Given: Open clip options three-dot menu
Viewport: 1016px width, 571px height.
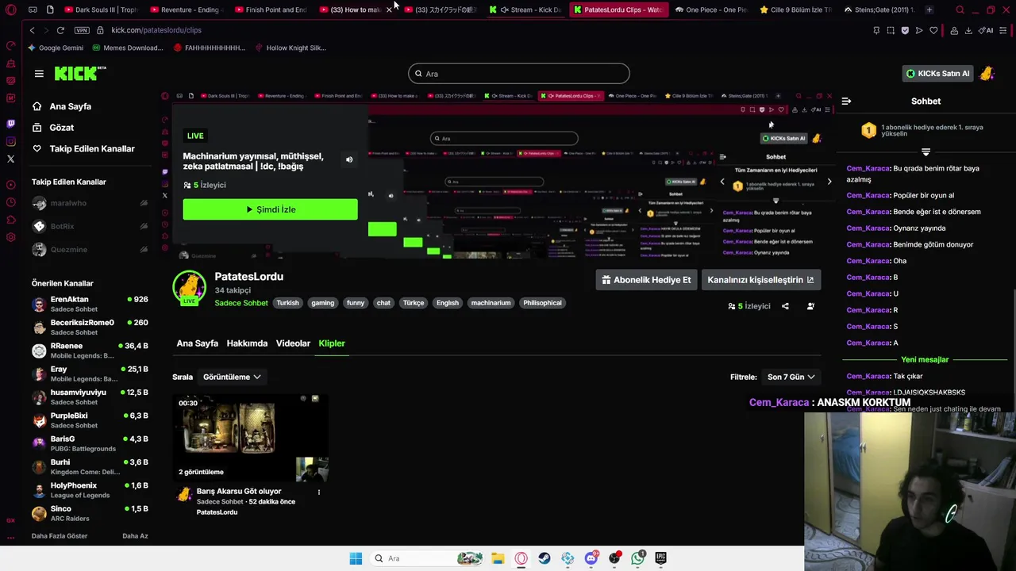Looking at the screenshot, I should [319, 492].
